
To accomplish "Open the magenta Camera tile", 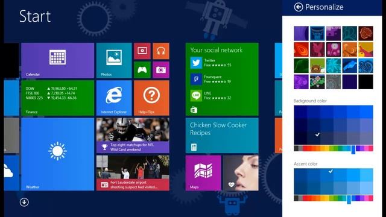I will point(161,70).
